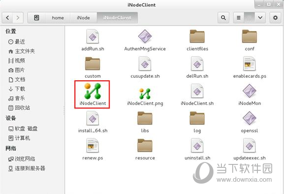Screen dimensions: 284x194
Task: Navigate to iNode in the path bar
Action: (x=83, y=18)
